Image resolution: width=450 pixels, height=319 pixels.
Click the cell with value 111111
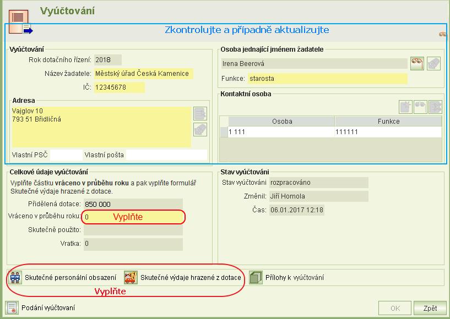(388, 132)
